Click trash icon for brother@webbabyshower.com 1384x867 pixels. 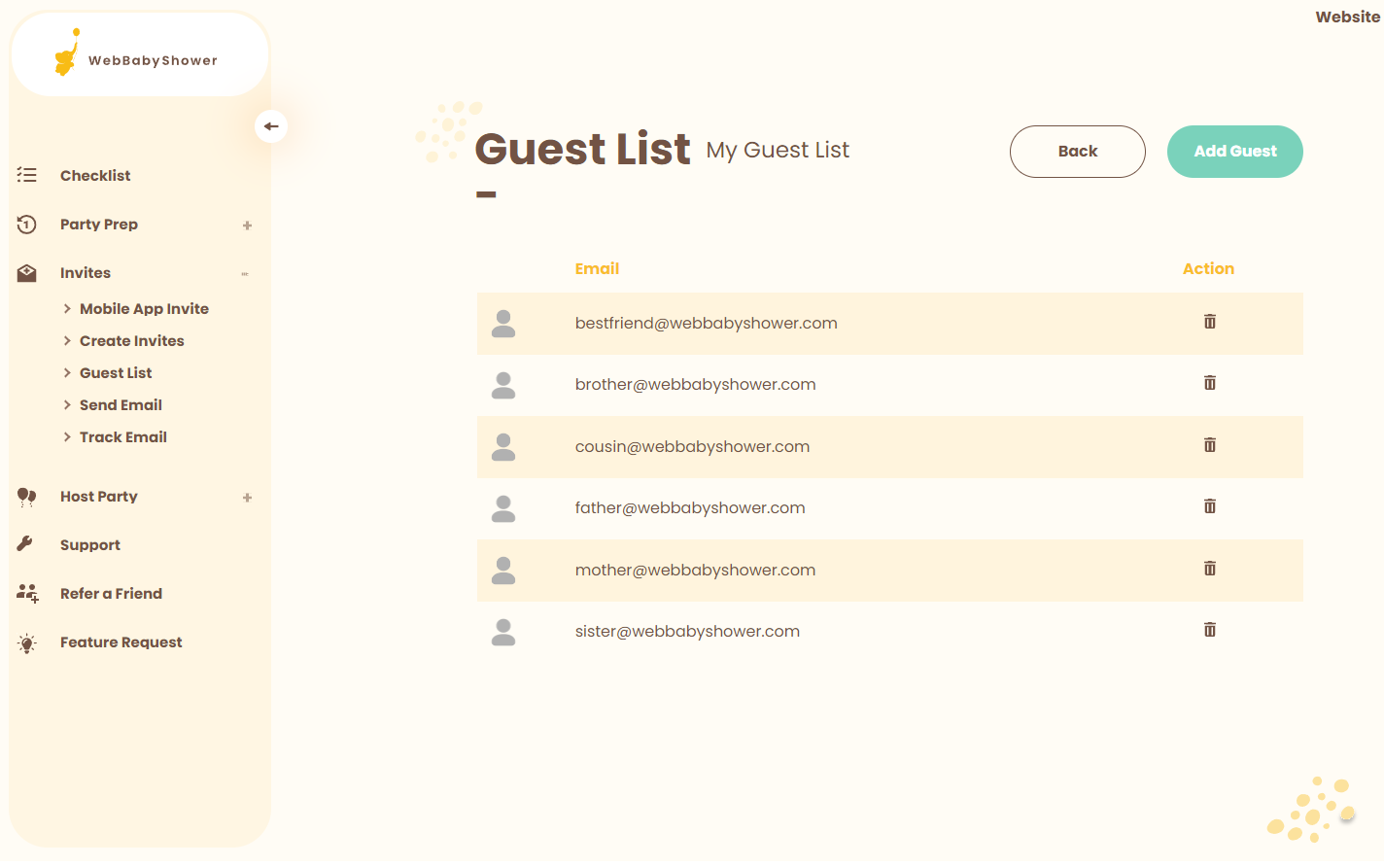tap(1209, 383)
